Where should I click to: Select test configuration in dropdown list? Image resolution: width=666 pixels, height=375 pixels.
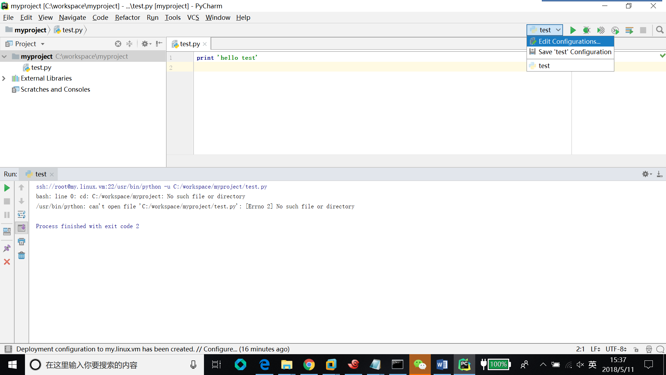click(x=570, y=66)
